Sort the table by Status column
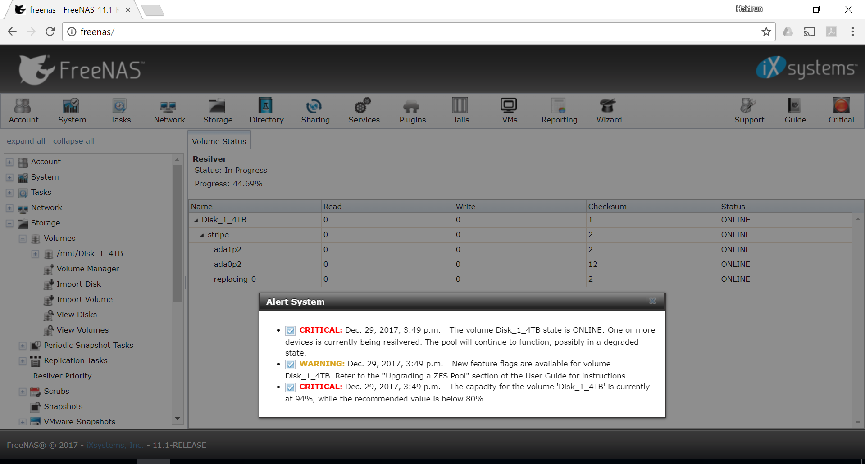The image size is (865, 464). pos(785,207)
